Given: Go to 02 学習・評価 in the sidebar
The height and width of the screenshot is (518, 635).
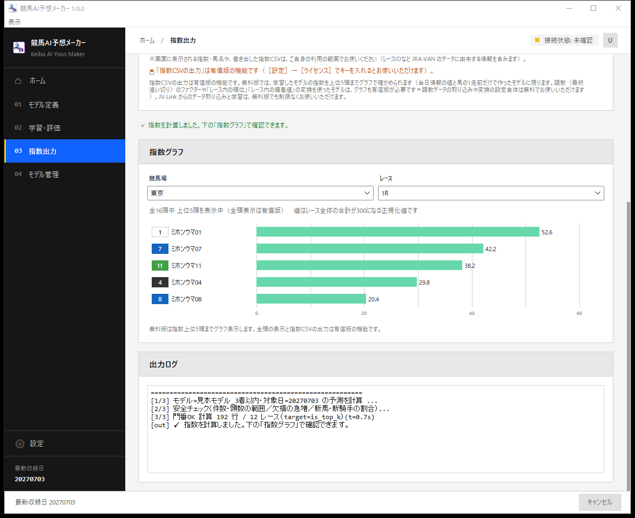Looking at the screenshot, I should [65, 128].
